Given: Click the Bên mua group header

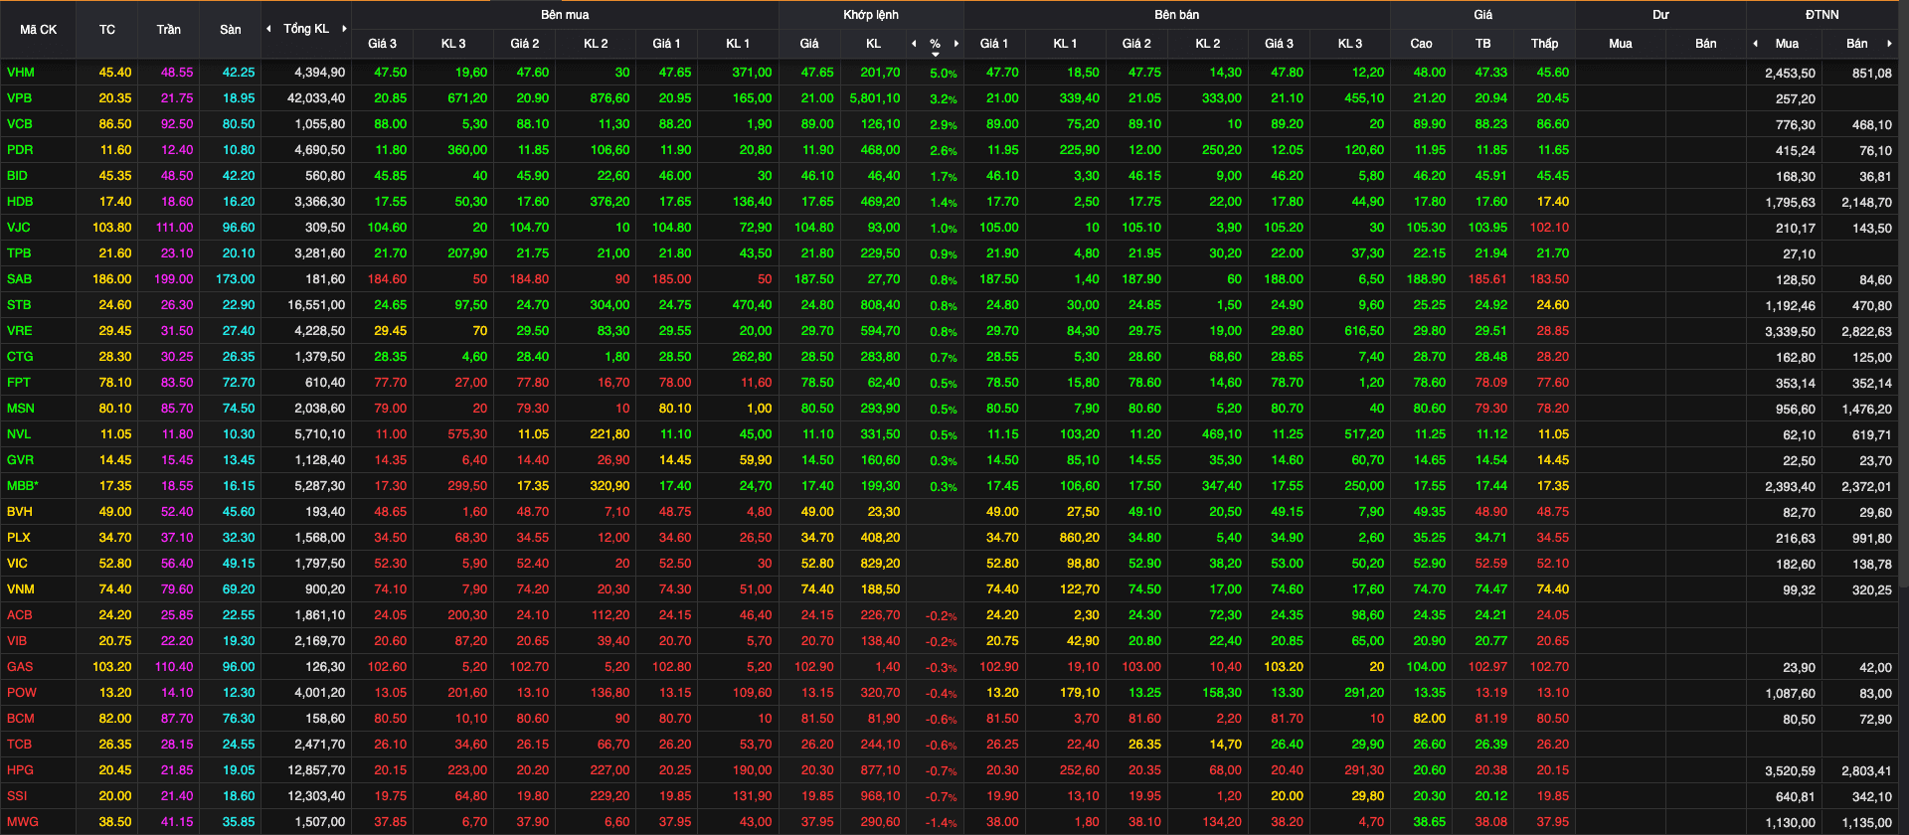Looking at the screenshot, I should tap(565, 15).
